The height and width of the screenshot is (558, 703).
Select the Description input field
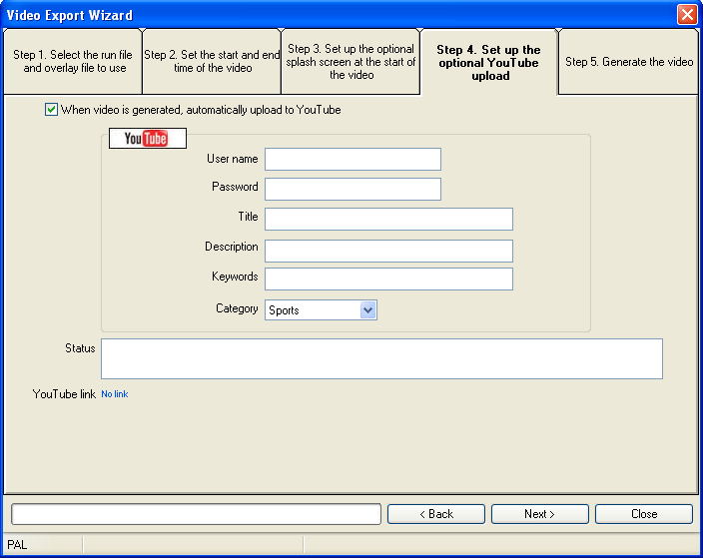click(x=388, y=251)
